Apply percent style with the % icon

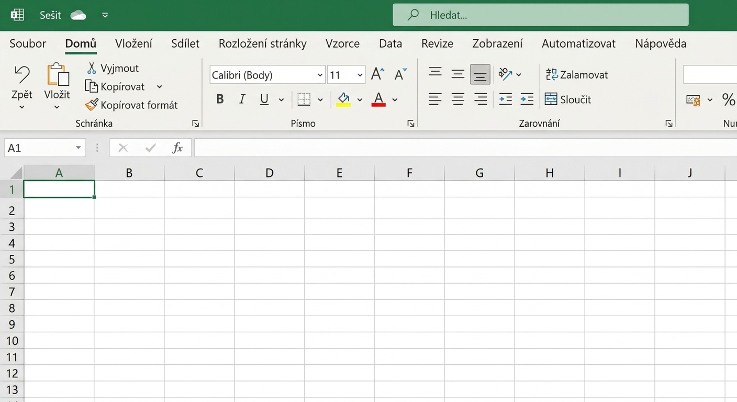728,99
